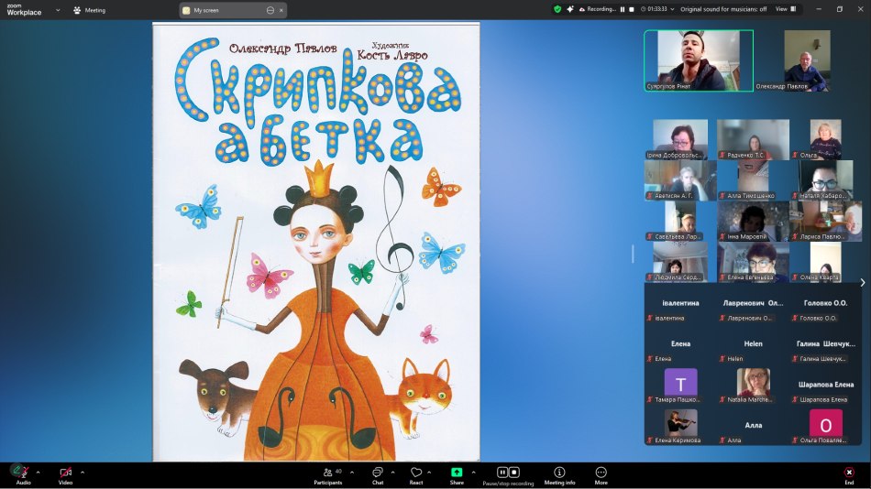Viewport: 871px width, 489px height.
Task: Click the View layout button
Action: [x=785, y=9]
